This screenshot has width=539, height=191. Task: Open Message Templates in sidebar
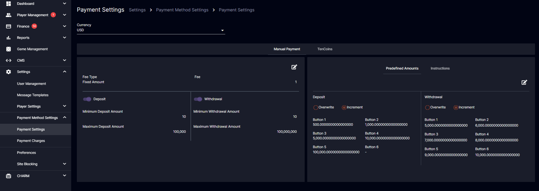[x=36, y=95]
